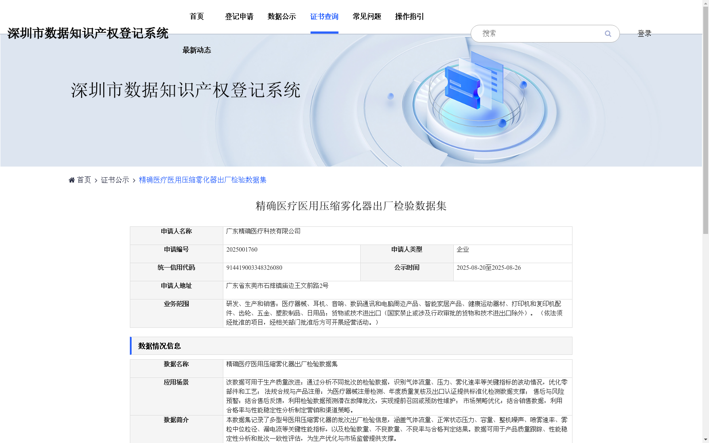This screenshot has height=443, width=709.
Task: Click the blue breadcrumb 精确医疗医用压缩雾化器出厂检验数据集
Action: click(x=203, y=180)
